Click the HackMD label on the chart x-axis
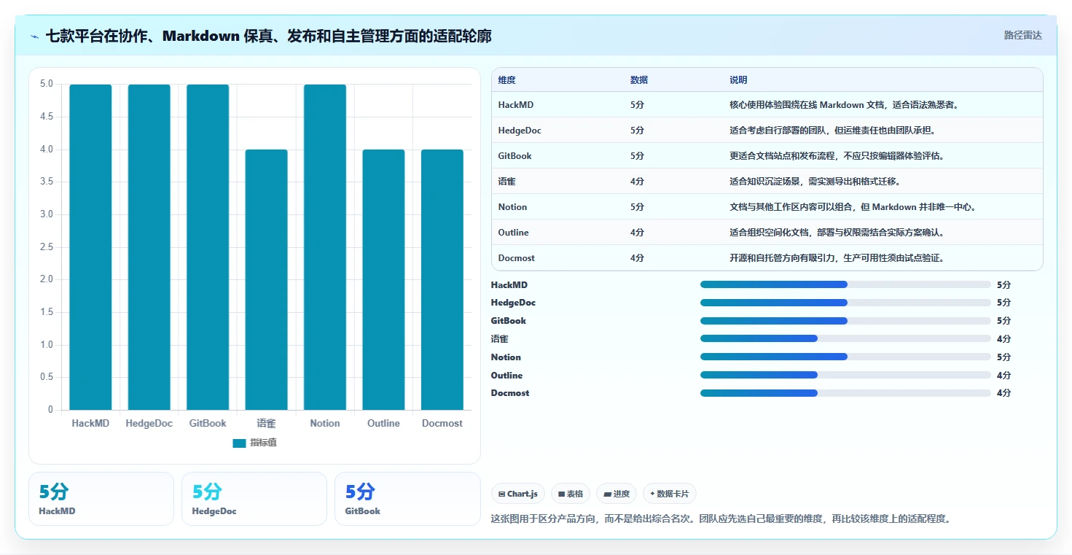1072x555 pixels. coord(90,423)
